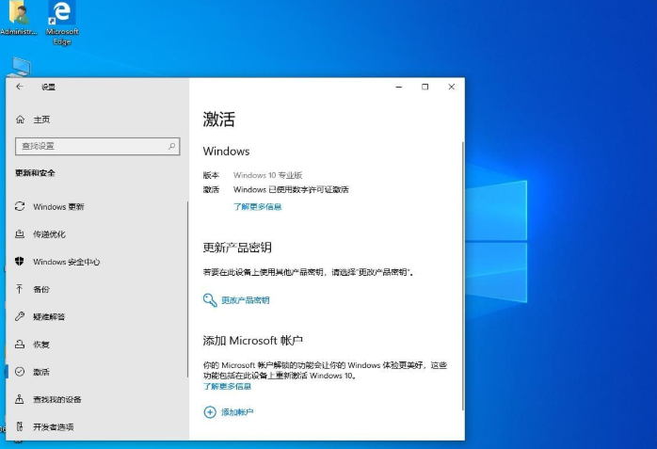
Task: Go back using the Settings back arrow
Action: tap(20, 87)
